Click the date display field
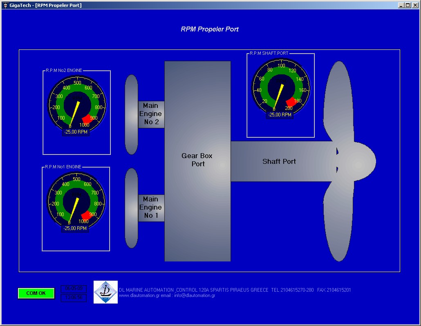Viewport: 421px width, 326px height. coord(74,289)
